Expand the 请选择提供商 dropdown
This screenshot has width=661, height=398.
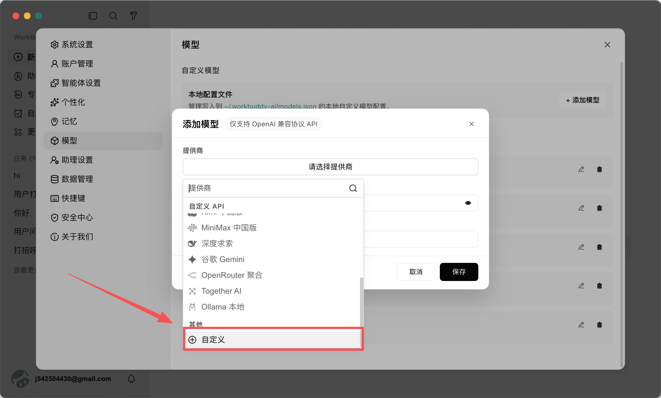(x=330, y=167)
